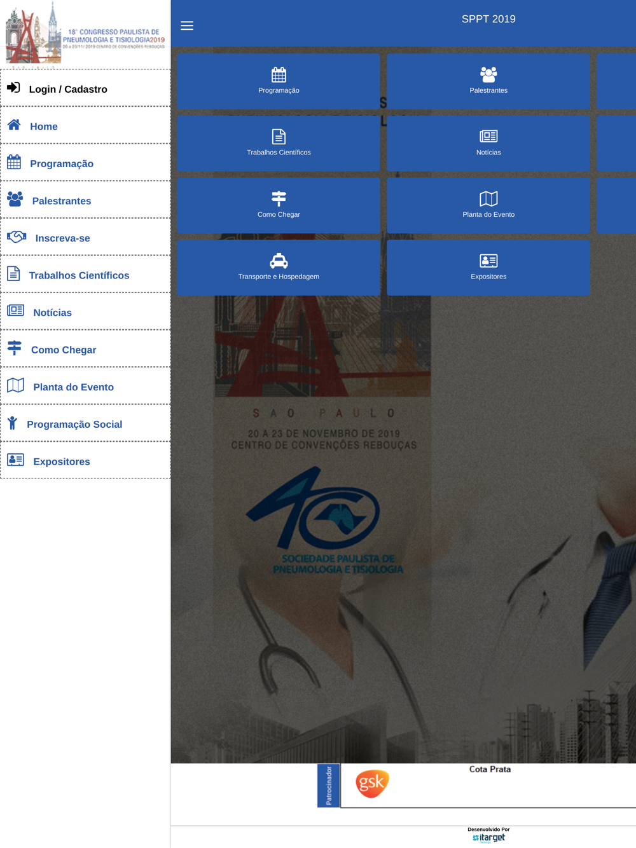
Task: Open Inscreva-se in the sidebar menu
Action: tap(85, 238)
